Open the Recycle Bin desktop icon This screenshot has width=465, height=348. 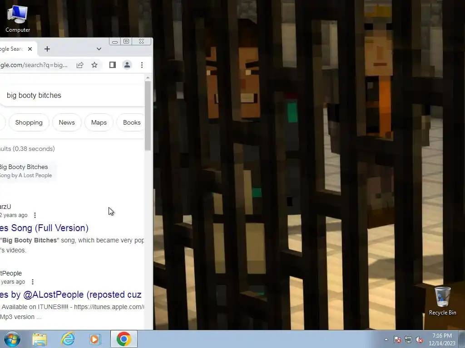(x=442, y=301)
